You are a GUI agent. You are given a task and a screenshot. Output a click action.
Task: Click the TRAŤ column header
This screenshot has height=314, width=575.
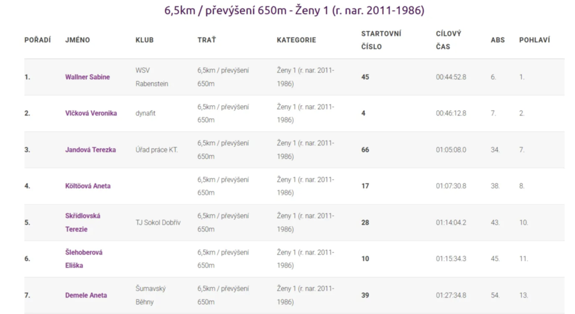(206, 40)
